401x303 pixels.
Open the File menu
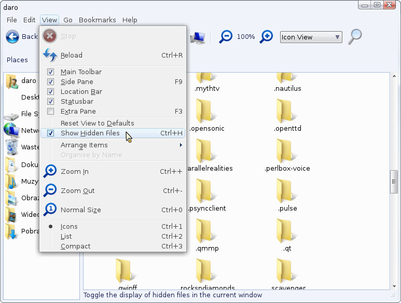(12, 20)
